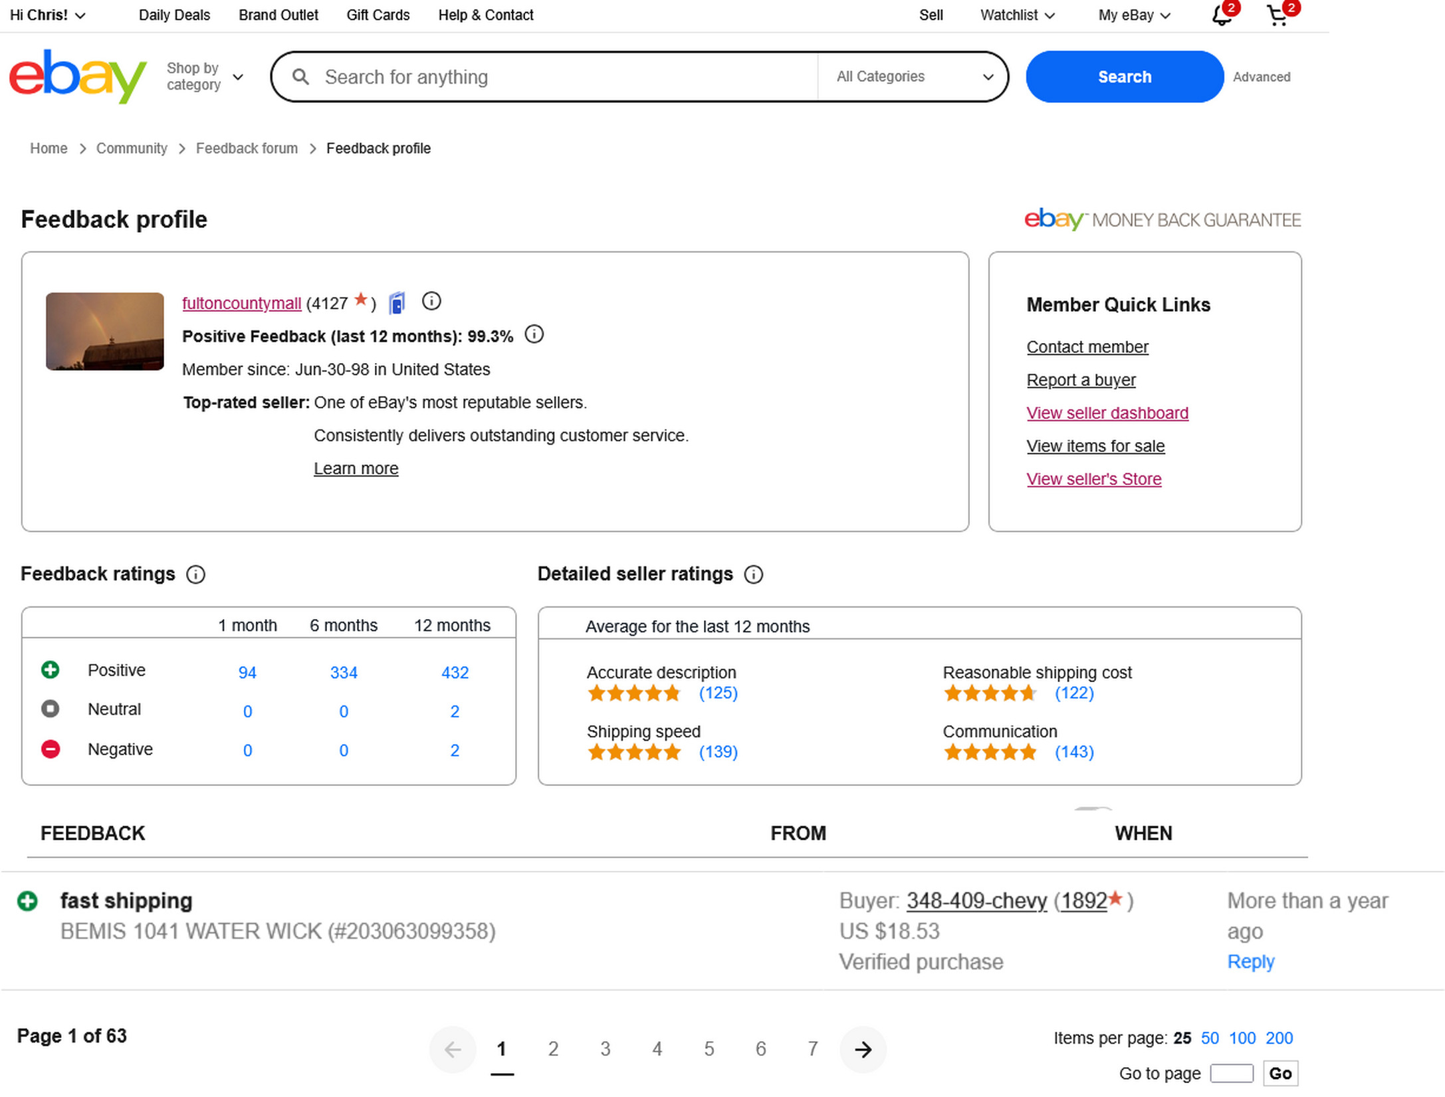Open Daily Deals menu item
Screen dimensions: 1445x1097
(x=174, y=15)
